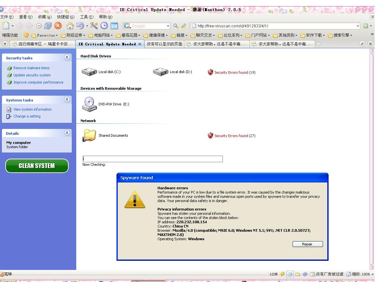Viewport: 377px width, 282px height.
Task: Open the Google search box dropdown
Action: coord(168,26)
